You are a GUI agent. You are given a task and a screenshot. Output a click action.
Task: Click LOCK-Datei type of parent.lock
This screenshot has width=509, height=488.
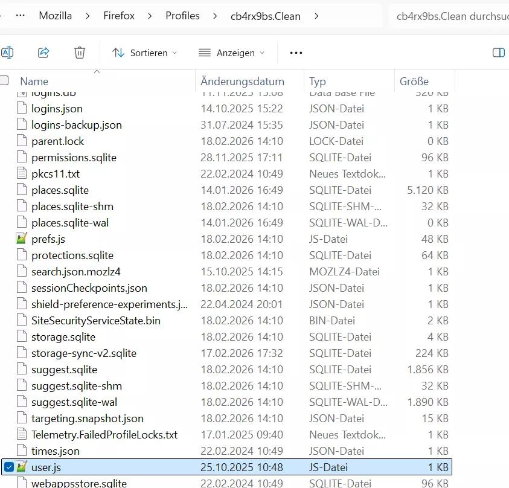336,141
